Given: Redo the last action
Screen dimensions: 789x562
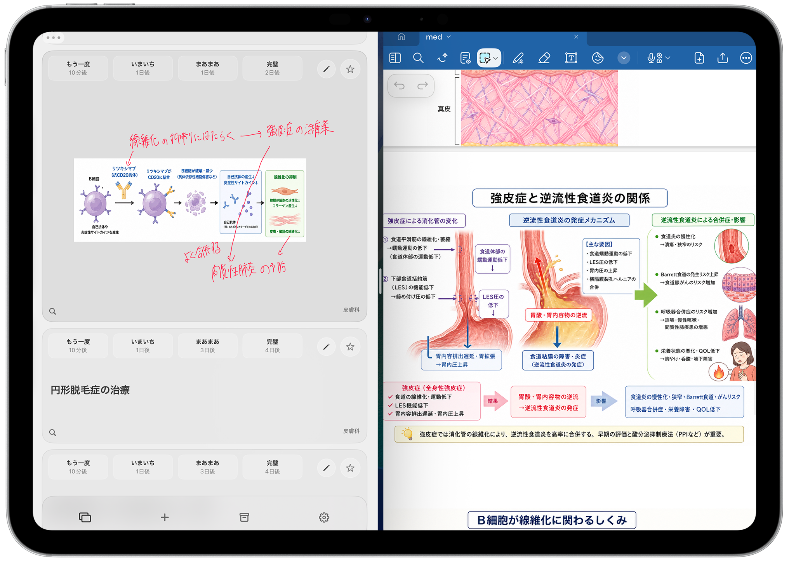Looking at the screenshot, I should click(x=422, y=85).
